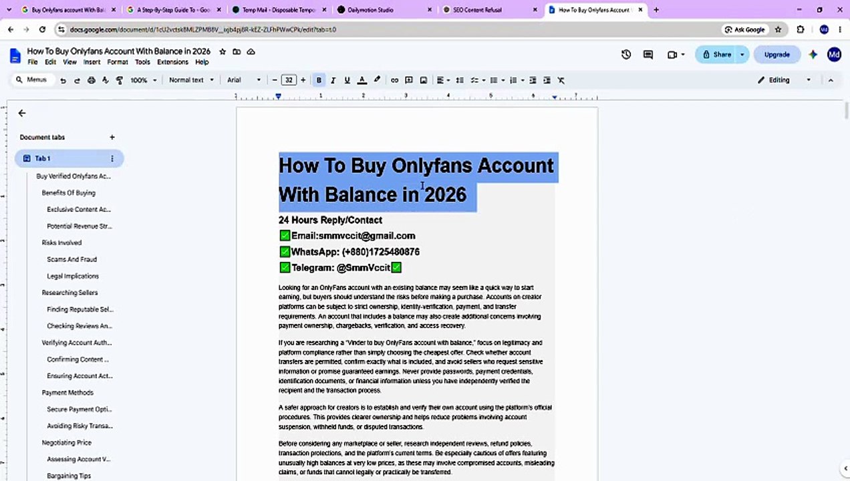Click the Decrease indent icon
This screenshot has height=481, width=850.
[x=533, y=80]
